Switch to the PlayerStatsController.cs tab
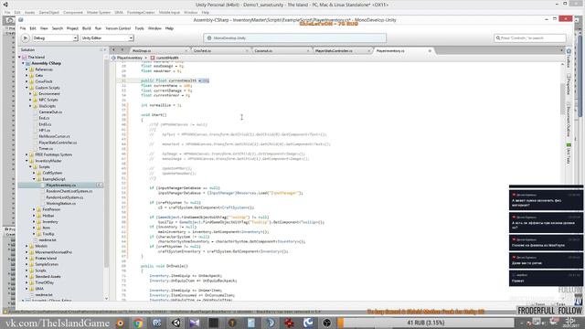The height and width of the screenshot is (329, 585). (x=334, y=51)
